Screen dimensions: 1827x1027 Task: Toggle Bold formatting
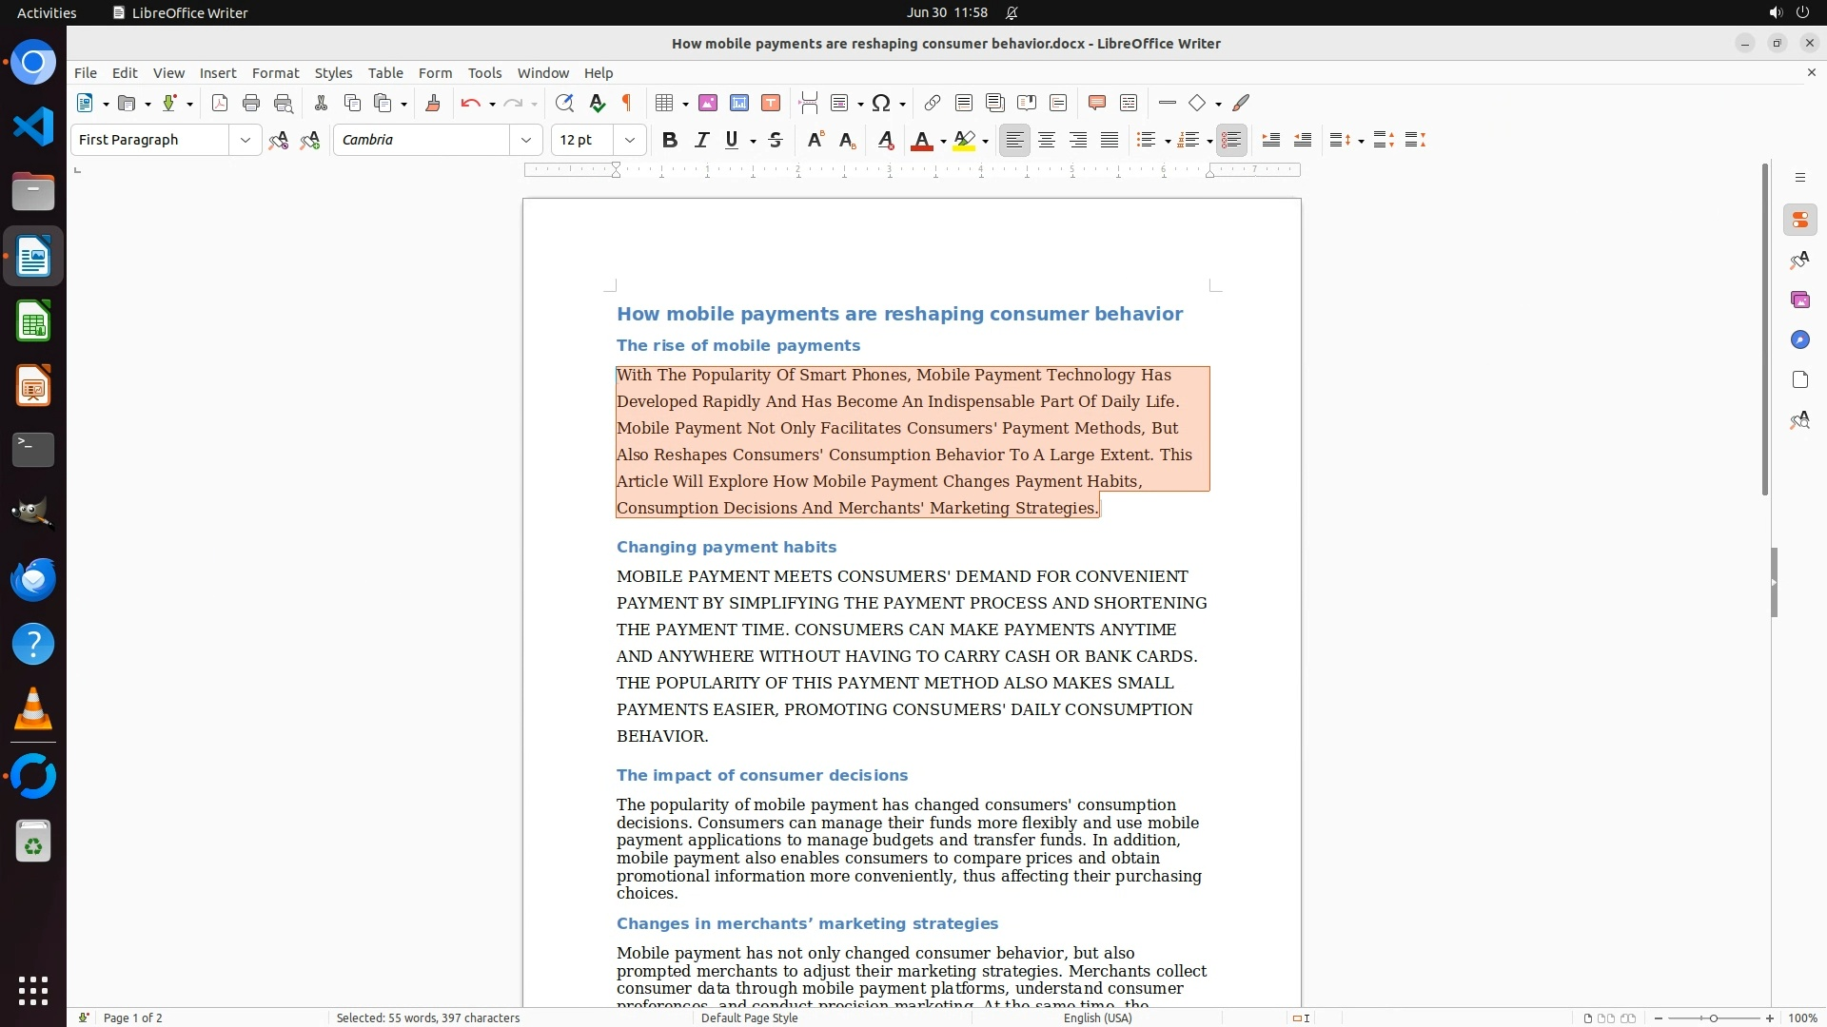670,140
